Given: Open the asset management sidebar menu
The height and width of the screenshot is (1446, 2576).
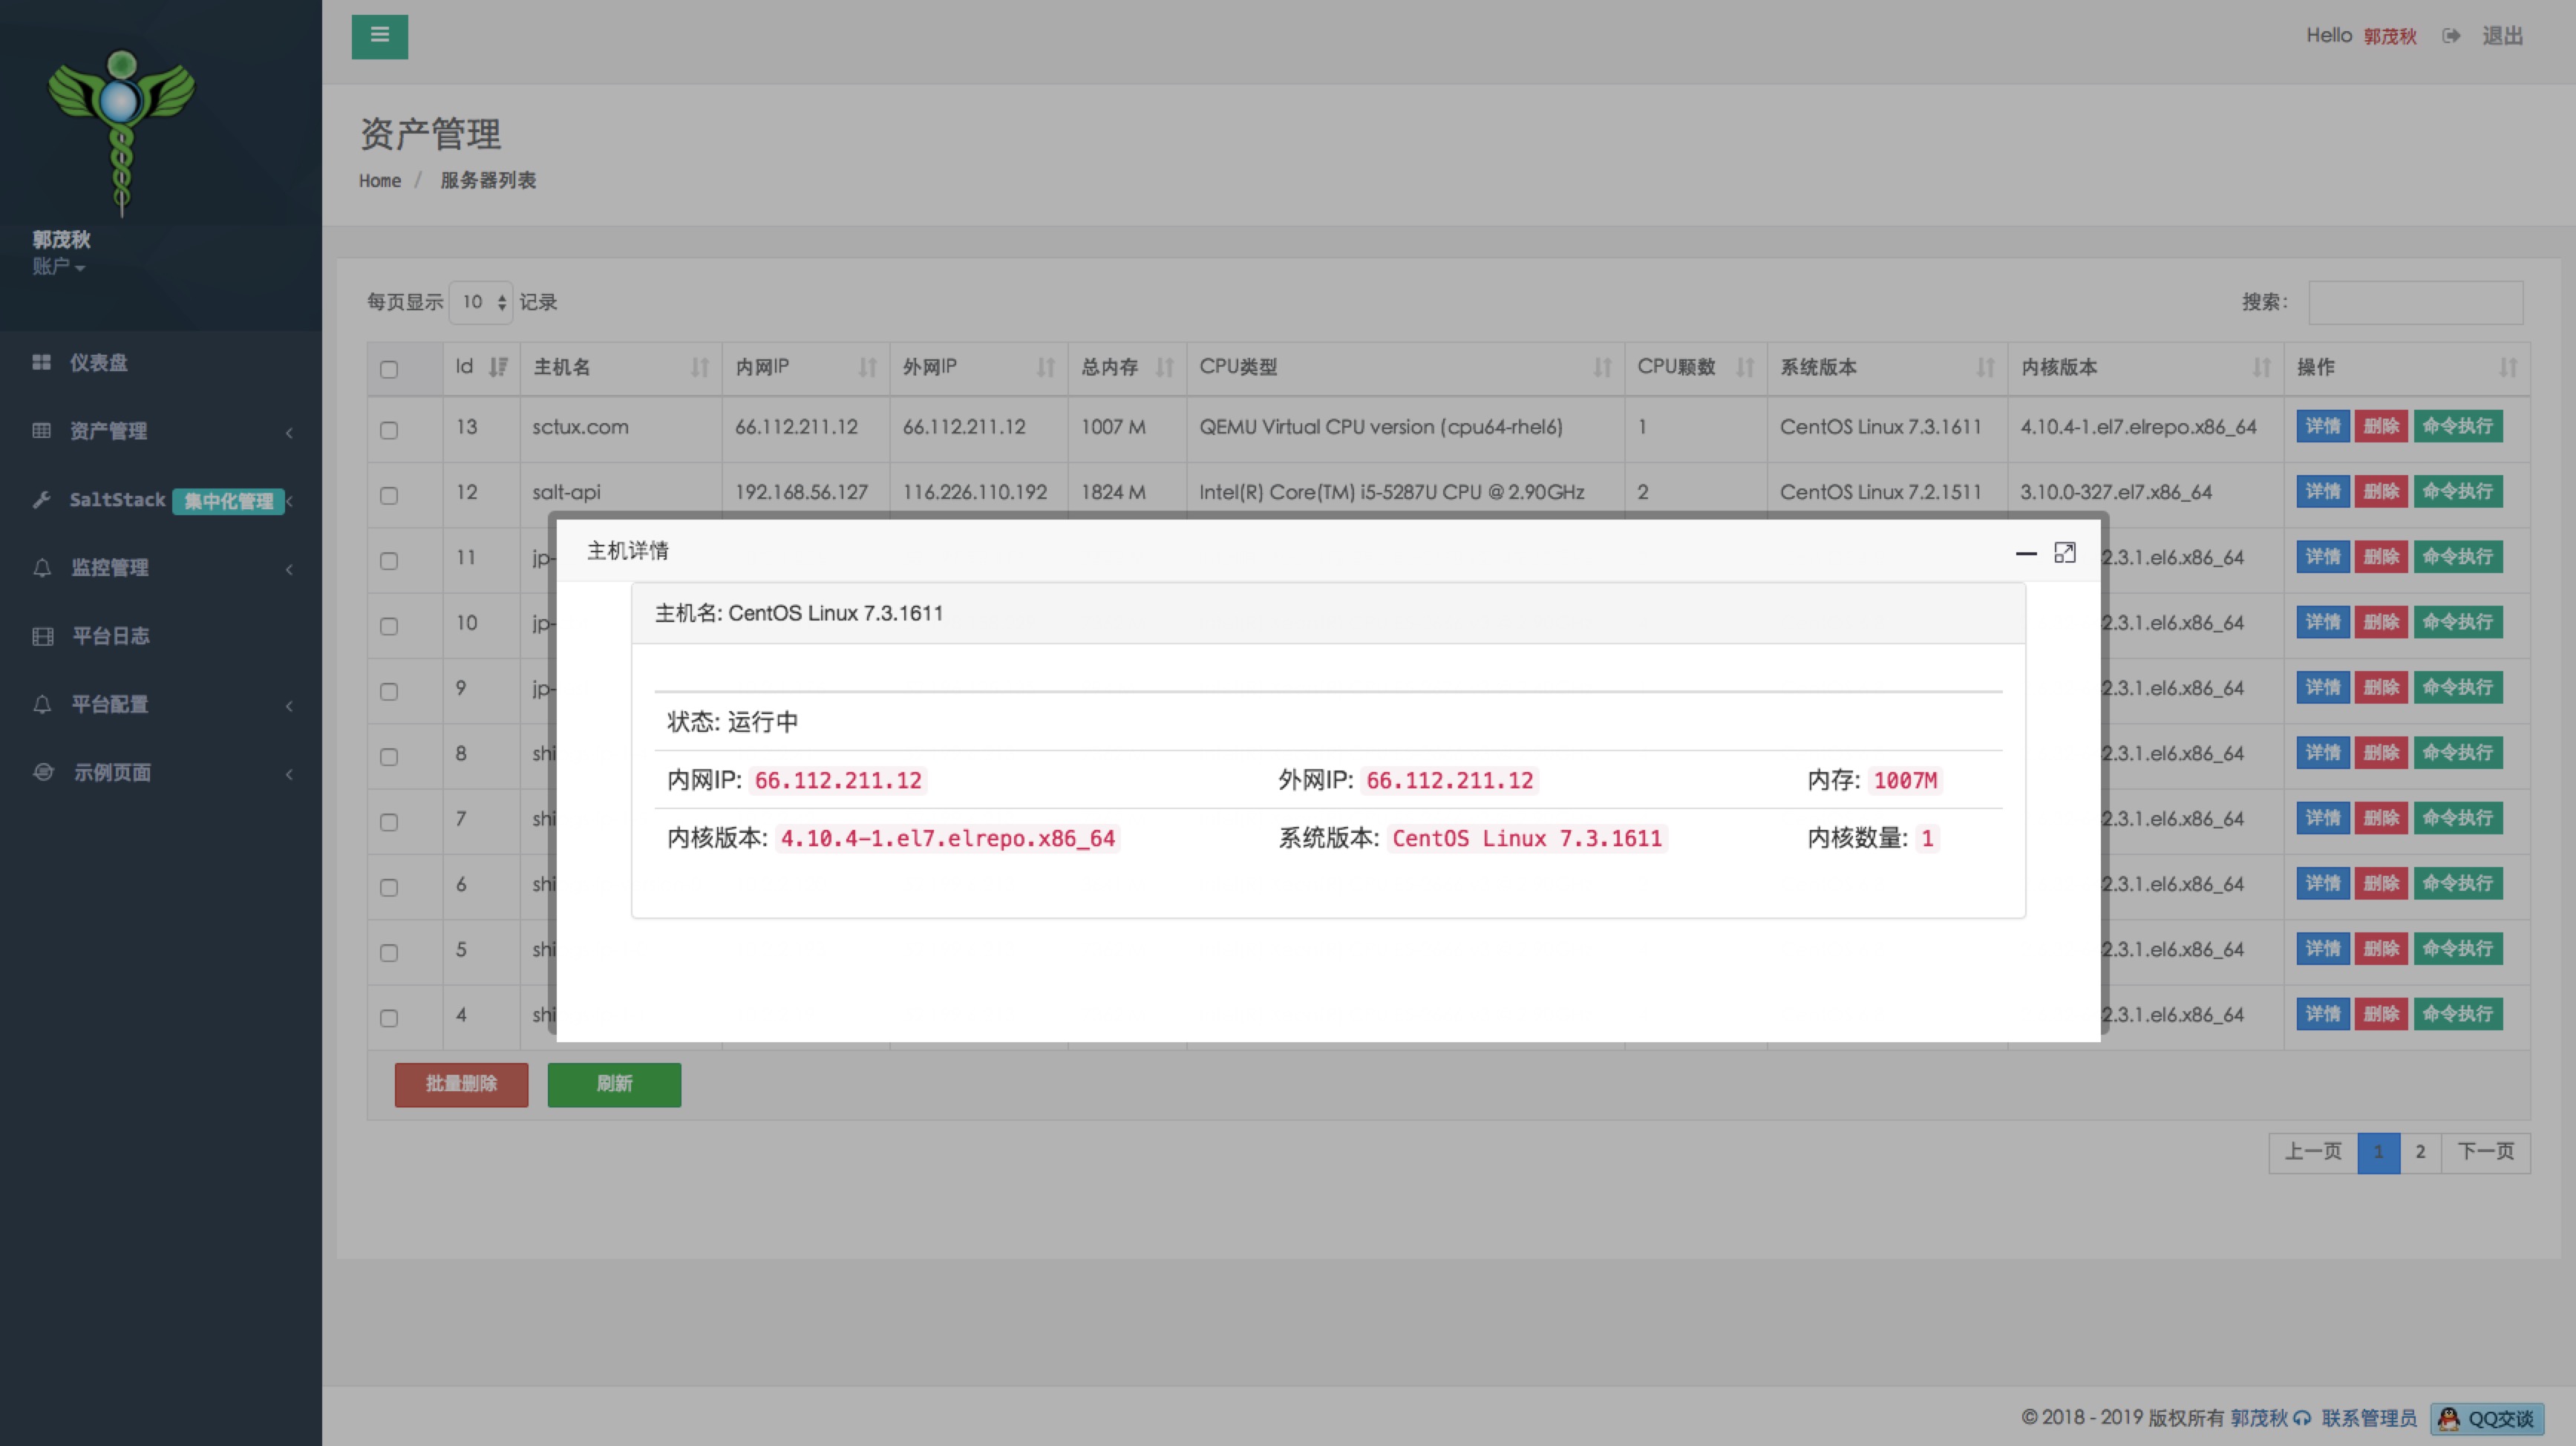Looking at the screenshot, I should click(x=108, y=431).
